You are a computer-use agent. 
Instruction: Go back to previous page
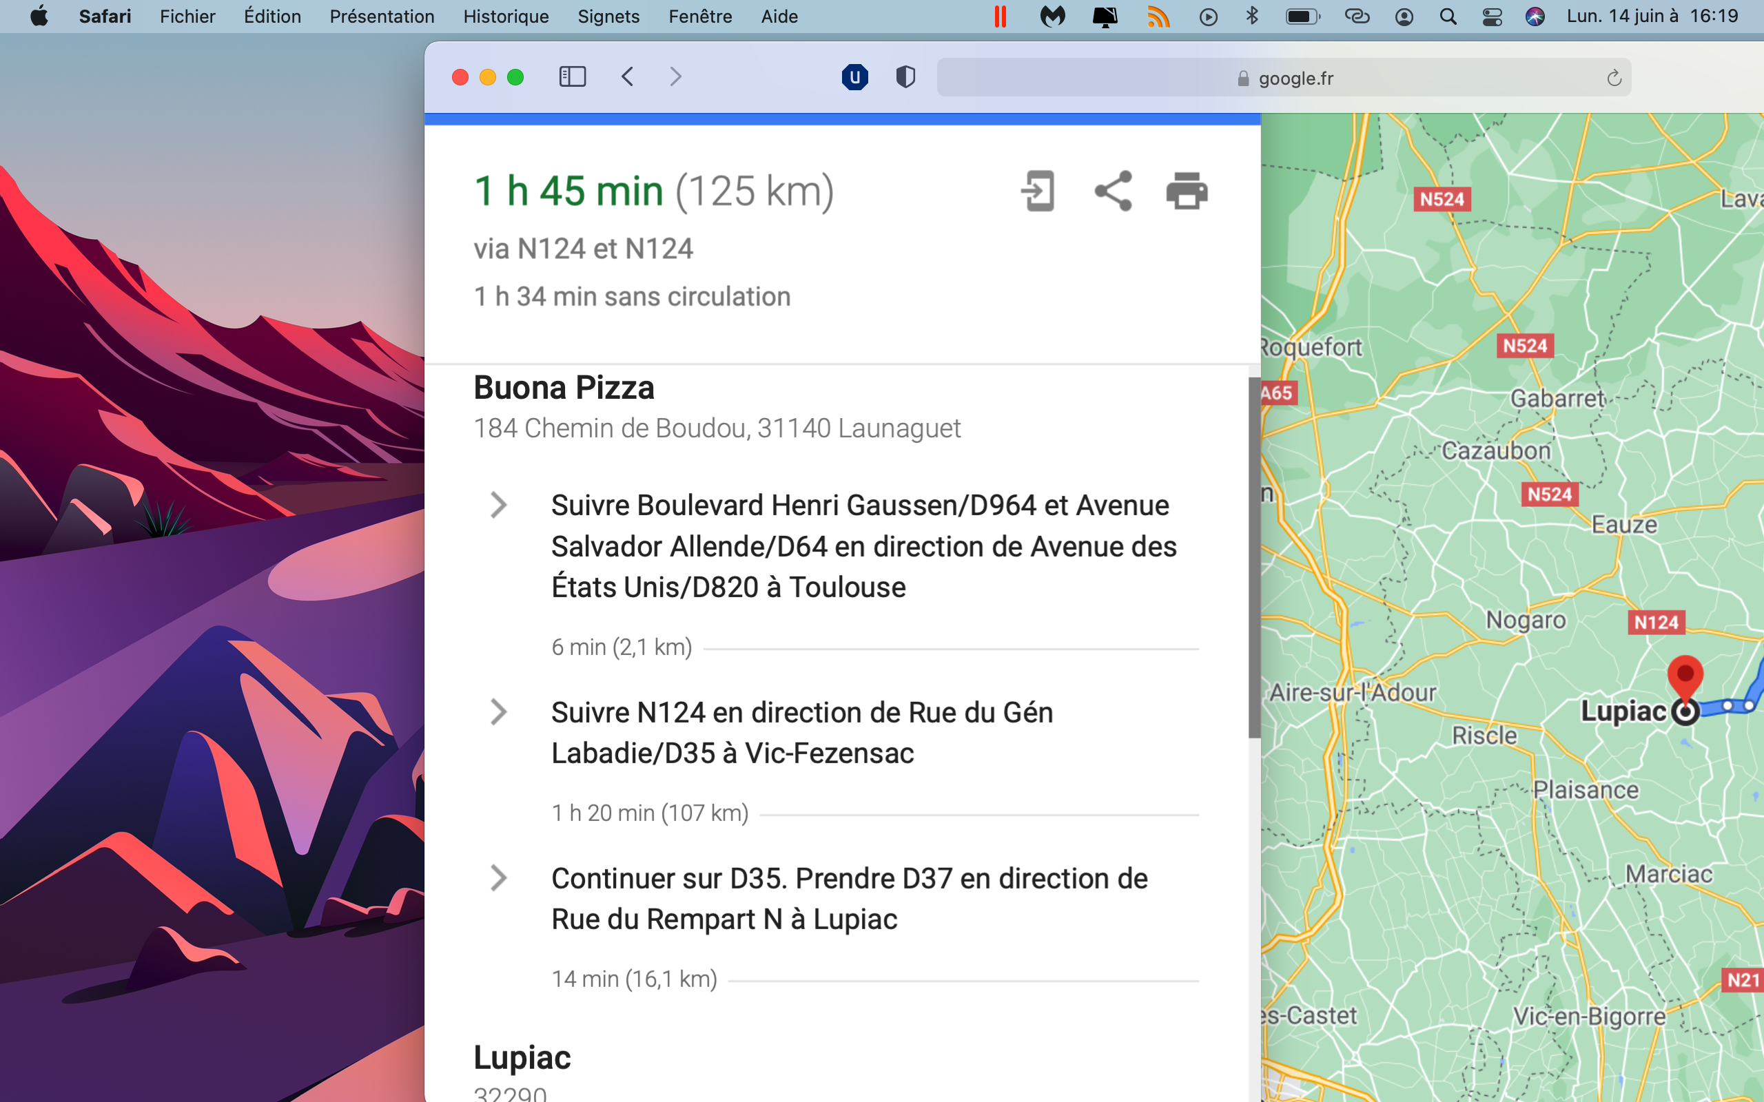tap(628, 76)
